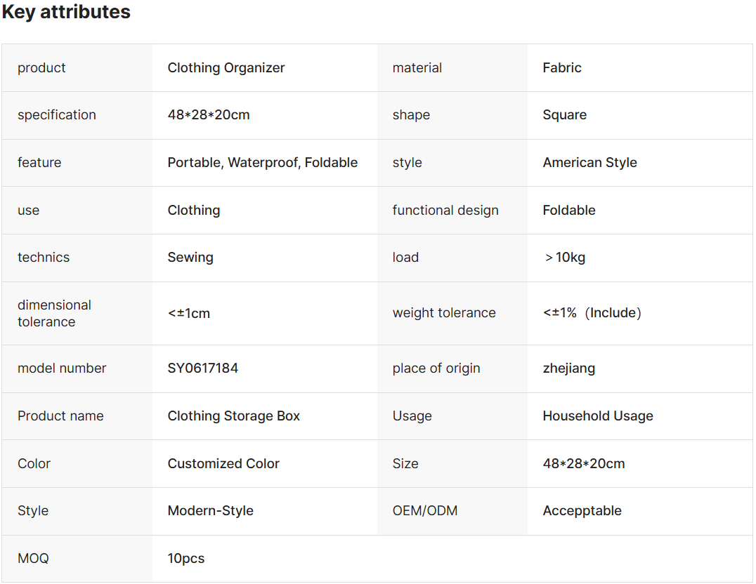
Task: Click the >10kg load value
Action: 564,258
